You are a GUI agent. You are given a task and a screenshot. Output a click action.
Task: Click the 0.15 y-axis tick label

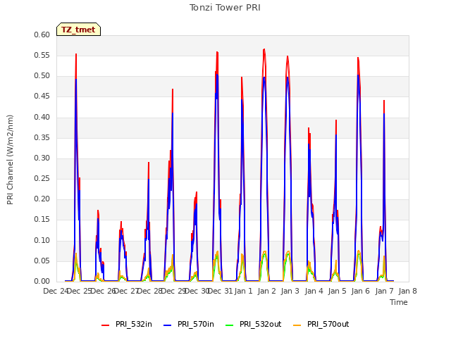point(42,220)
